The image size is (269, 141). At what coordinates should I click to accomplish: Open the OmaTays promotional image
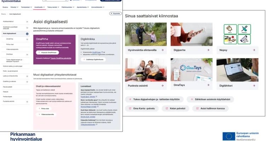point(191,69)
